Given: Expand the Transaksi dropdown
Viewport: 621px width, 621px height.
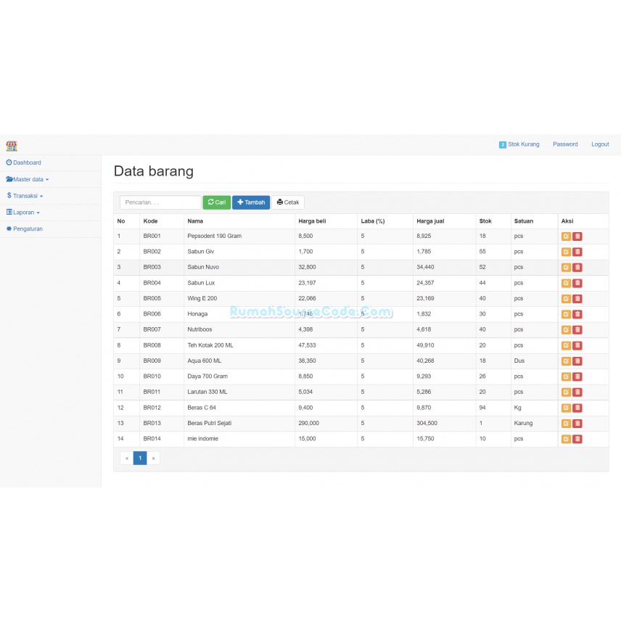Looking at the screenshot, I should (25, 196).
